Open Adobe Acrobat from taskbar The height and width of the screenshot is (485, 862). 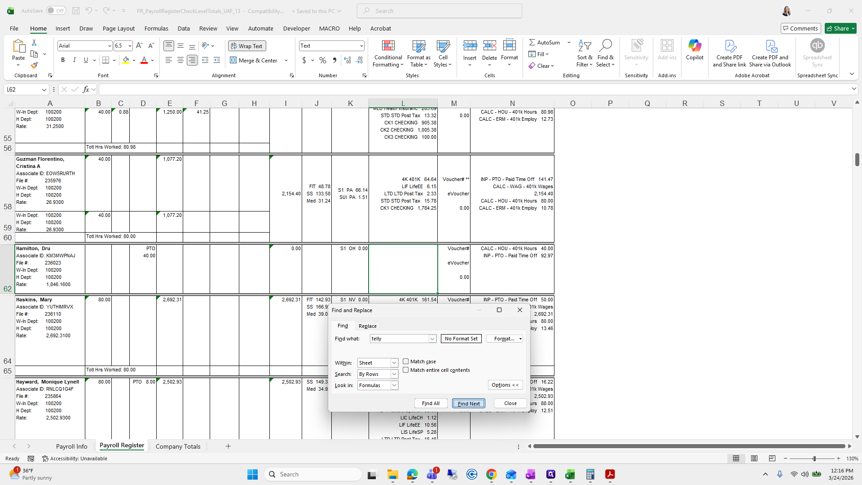tap(610, 474)
